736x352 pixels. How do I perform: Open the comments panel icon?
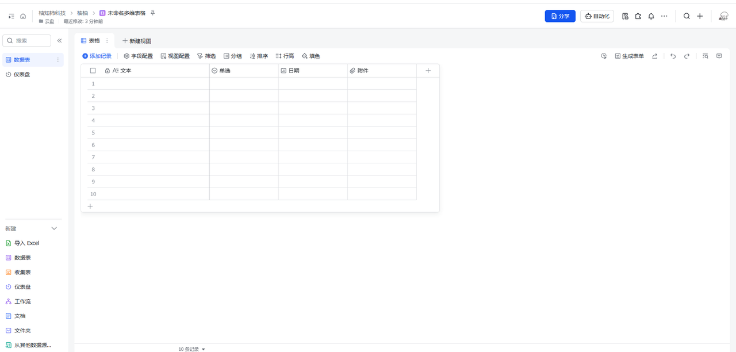click(x=719, y=56)
